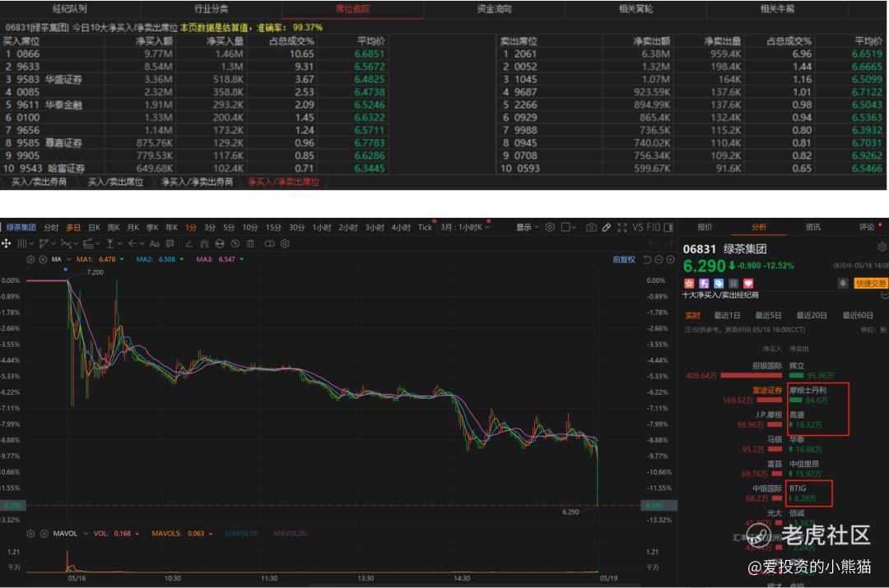Select the crosshair move tool in drawing toolbar
Viewport: 889px width, 588px height.
7,243
